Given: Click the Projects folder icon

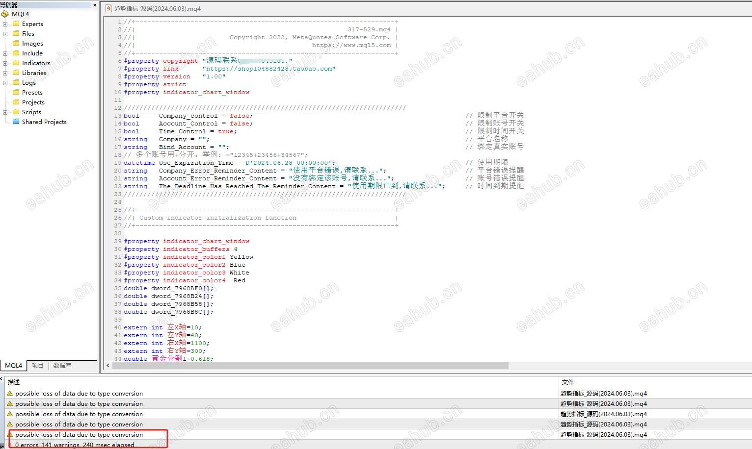Looking at the screenshot, I should point(16,102).
